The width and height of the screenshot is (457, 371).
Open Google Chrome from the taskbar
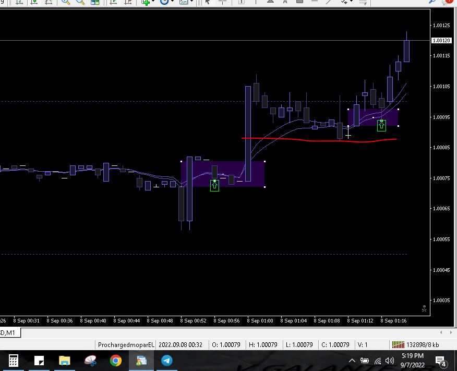(x=116, y=361)
